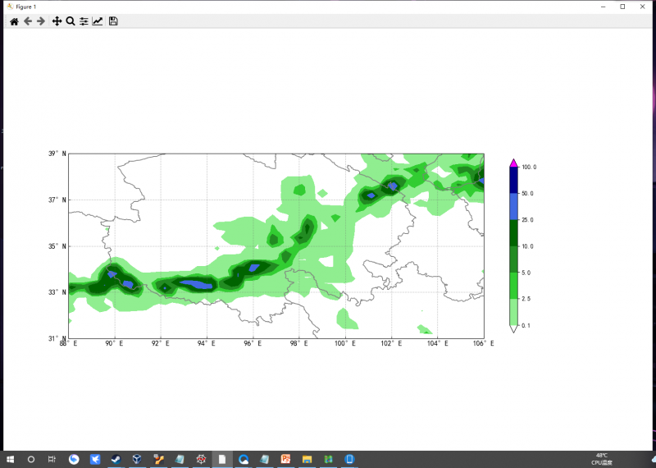Activate the Zoom to rectangle tool
656x468 pixels.
coord(71,21)
